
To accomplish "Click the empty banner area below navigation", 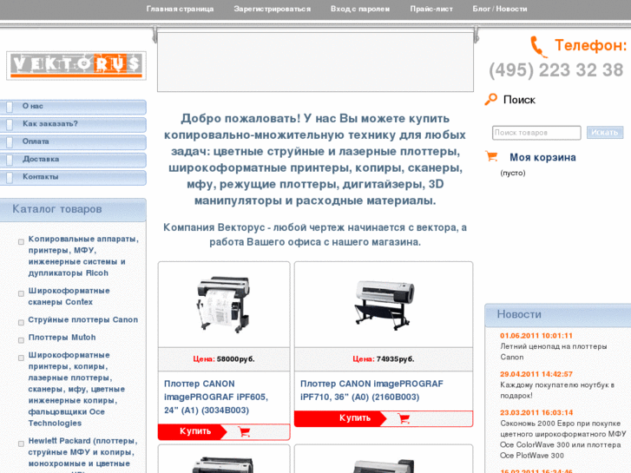I will tap(316, 62).
